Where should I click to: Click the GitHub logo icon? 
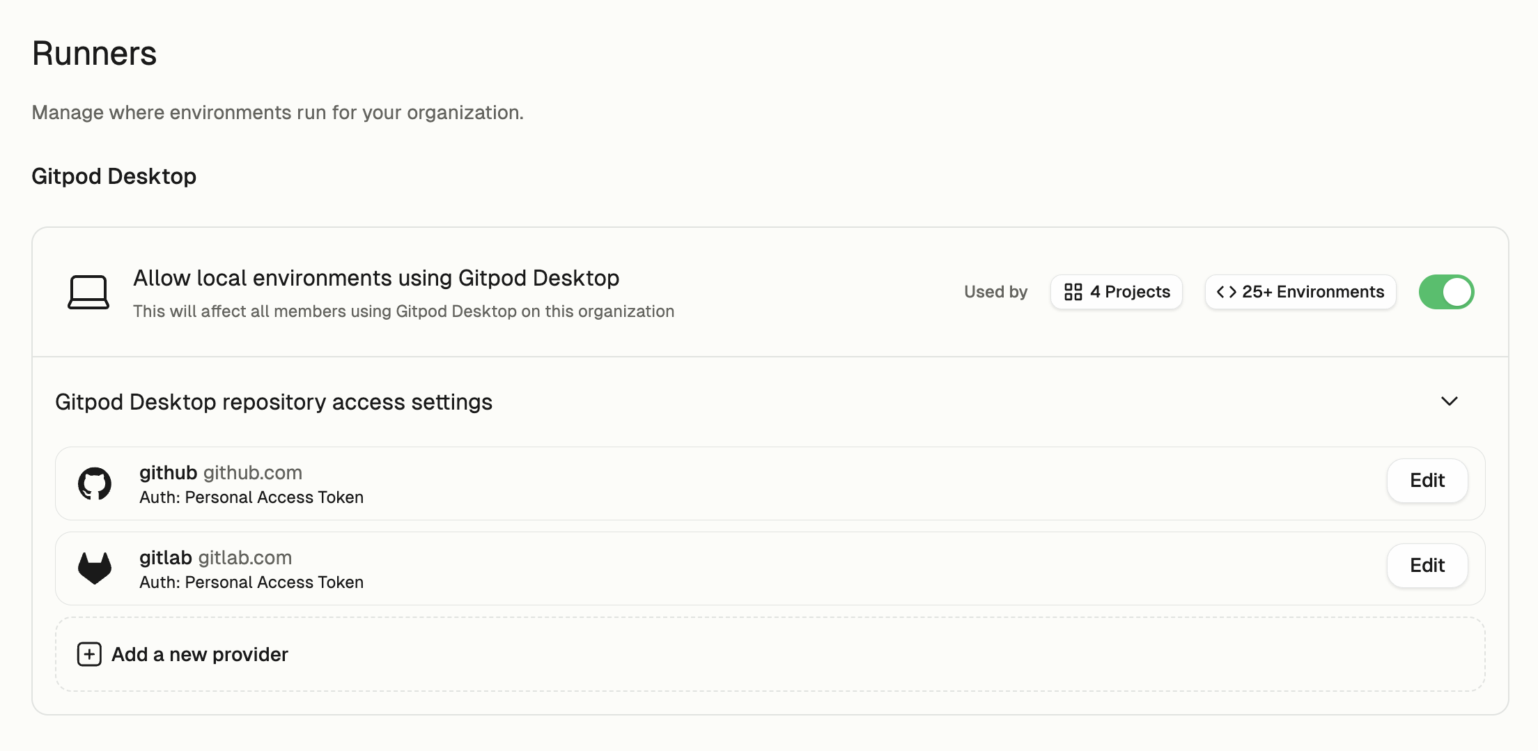95,483
